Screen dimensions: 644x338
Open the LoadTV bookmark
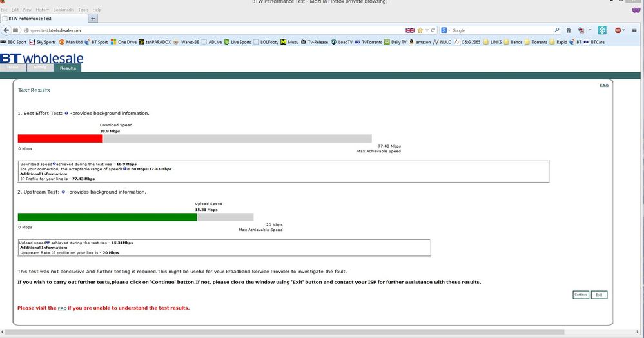coord(342,42)
